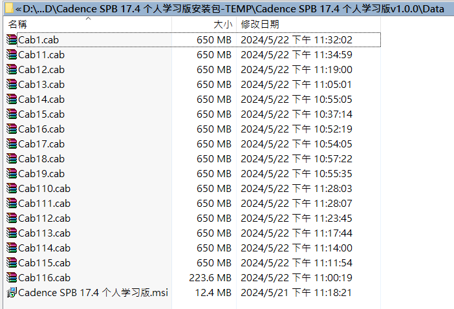Select the Cab12.cab file name

41,69
